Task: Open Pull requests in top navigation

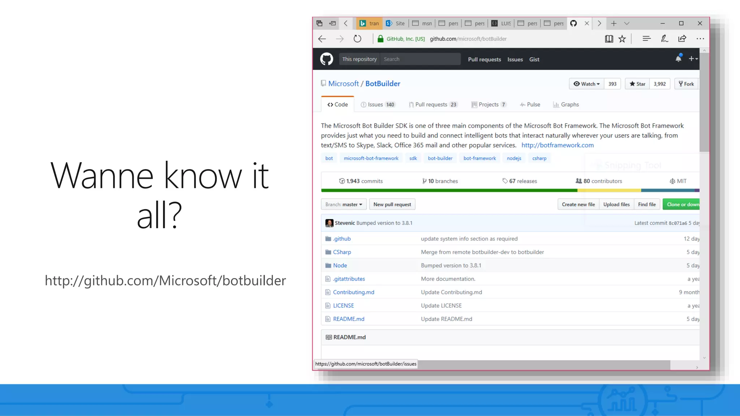Action: (x=484, y=60)
